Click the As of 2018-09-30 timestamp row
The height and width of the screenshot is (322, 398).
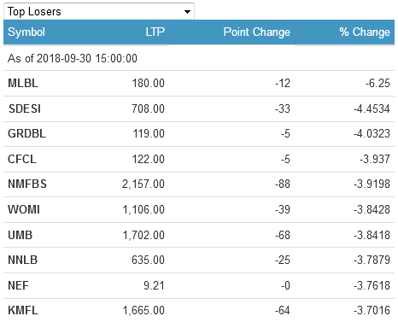coord(199,58)
